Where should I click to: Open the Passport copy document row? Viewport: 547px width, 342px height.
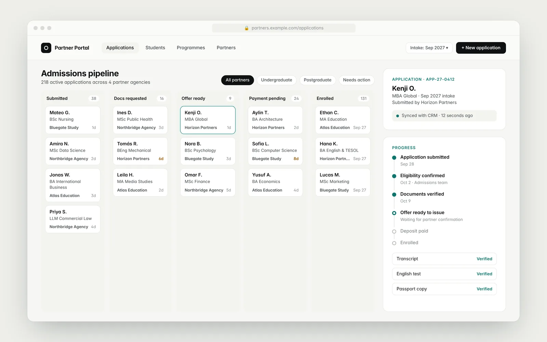(444, 289)
